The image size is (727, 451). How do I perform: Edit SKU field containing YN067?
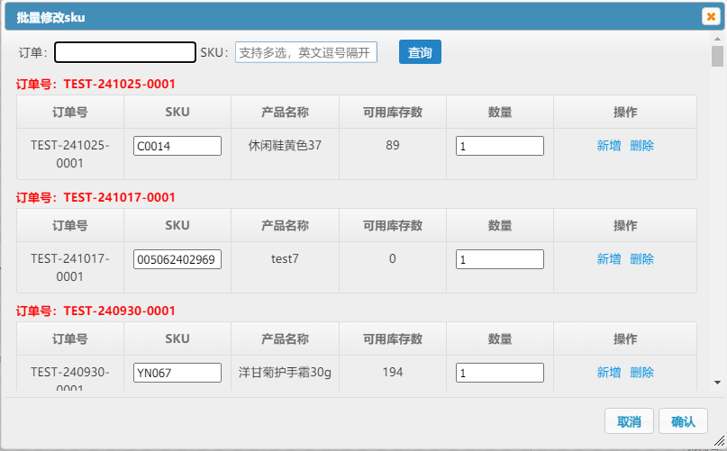click(177, 373)
